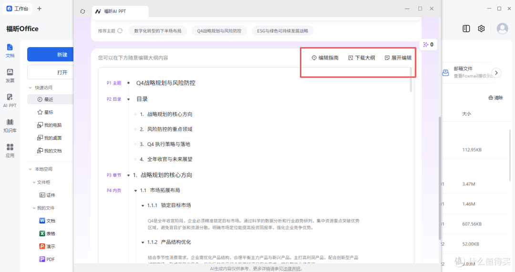Choose theme 数字化转型的下半场布局
515x272 pixels.
(x=158, y=31)
